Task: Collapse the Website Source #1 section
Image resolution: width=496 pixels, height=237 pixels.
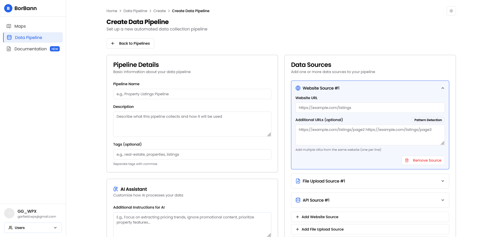Action: click(442, 88)
